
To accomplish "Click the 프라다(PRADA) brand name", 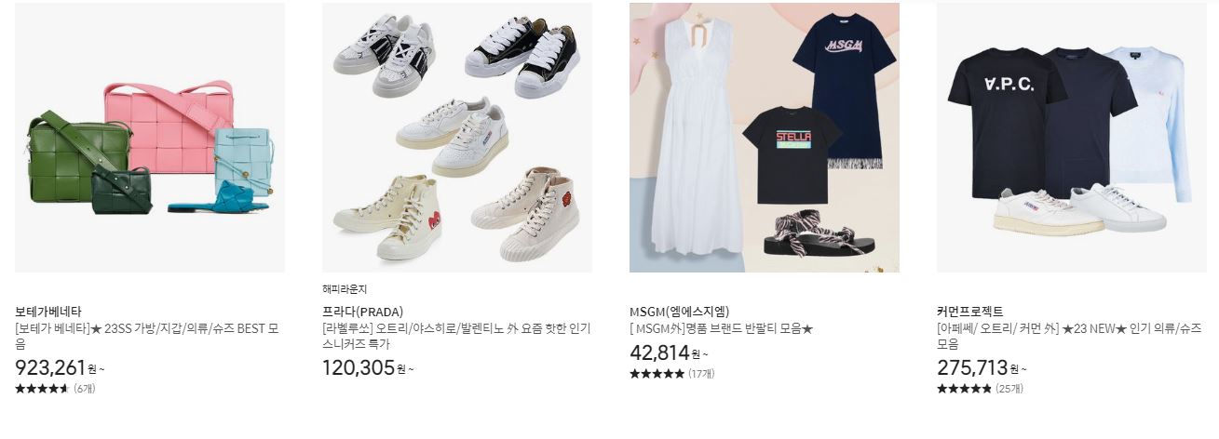I will click(362, 312).
